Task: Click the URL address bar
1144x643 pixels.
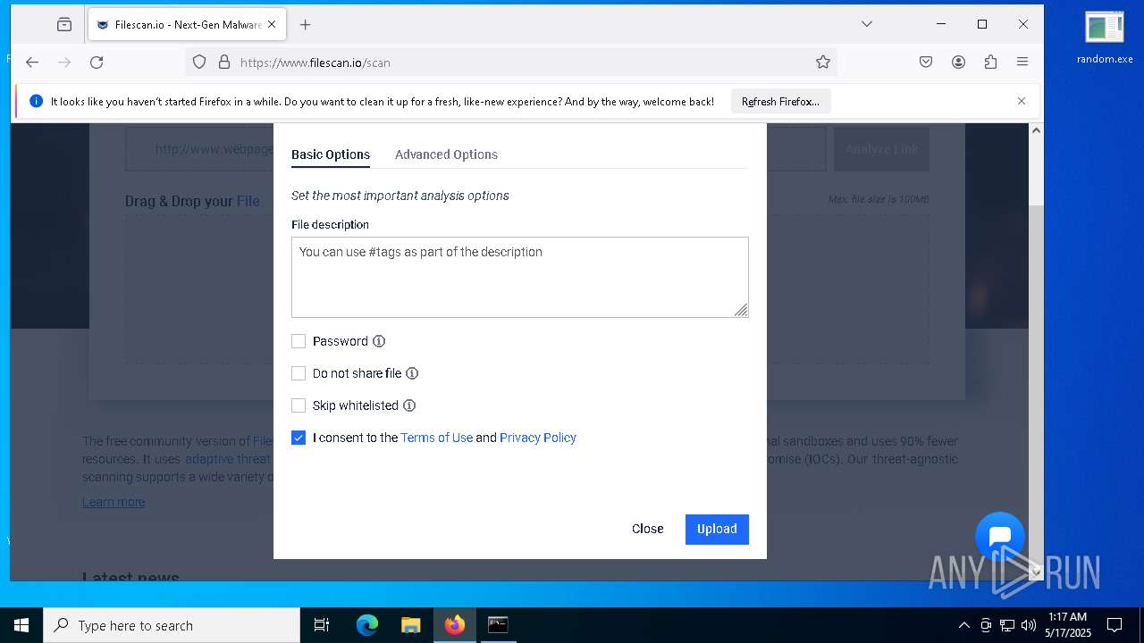Action: [x=509, y=63]
